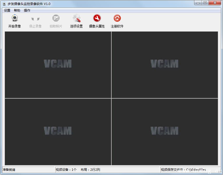
Task: Select the top-left VCAM video pane
Action: (x=58, y=65)
